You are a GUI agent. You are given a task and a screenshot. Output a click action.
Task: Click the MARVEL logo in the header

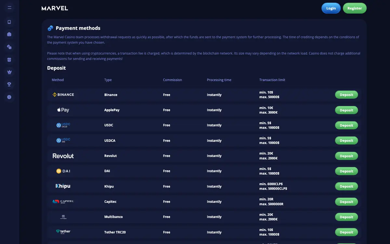coord(55,8)
